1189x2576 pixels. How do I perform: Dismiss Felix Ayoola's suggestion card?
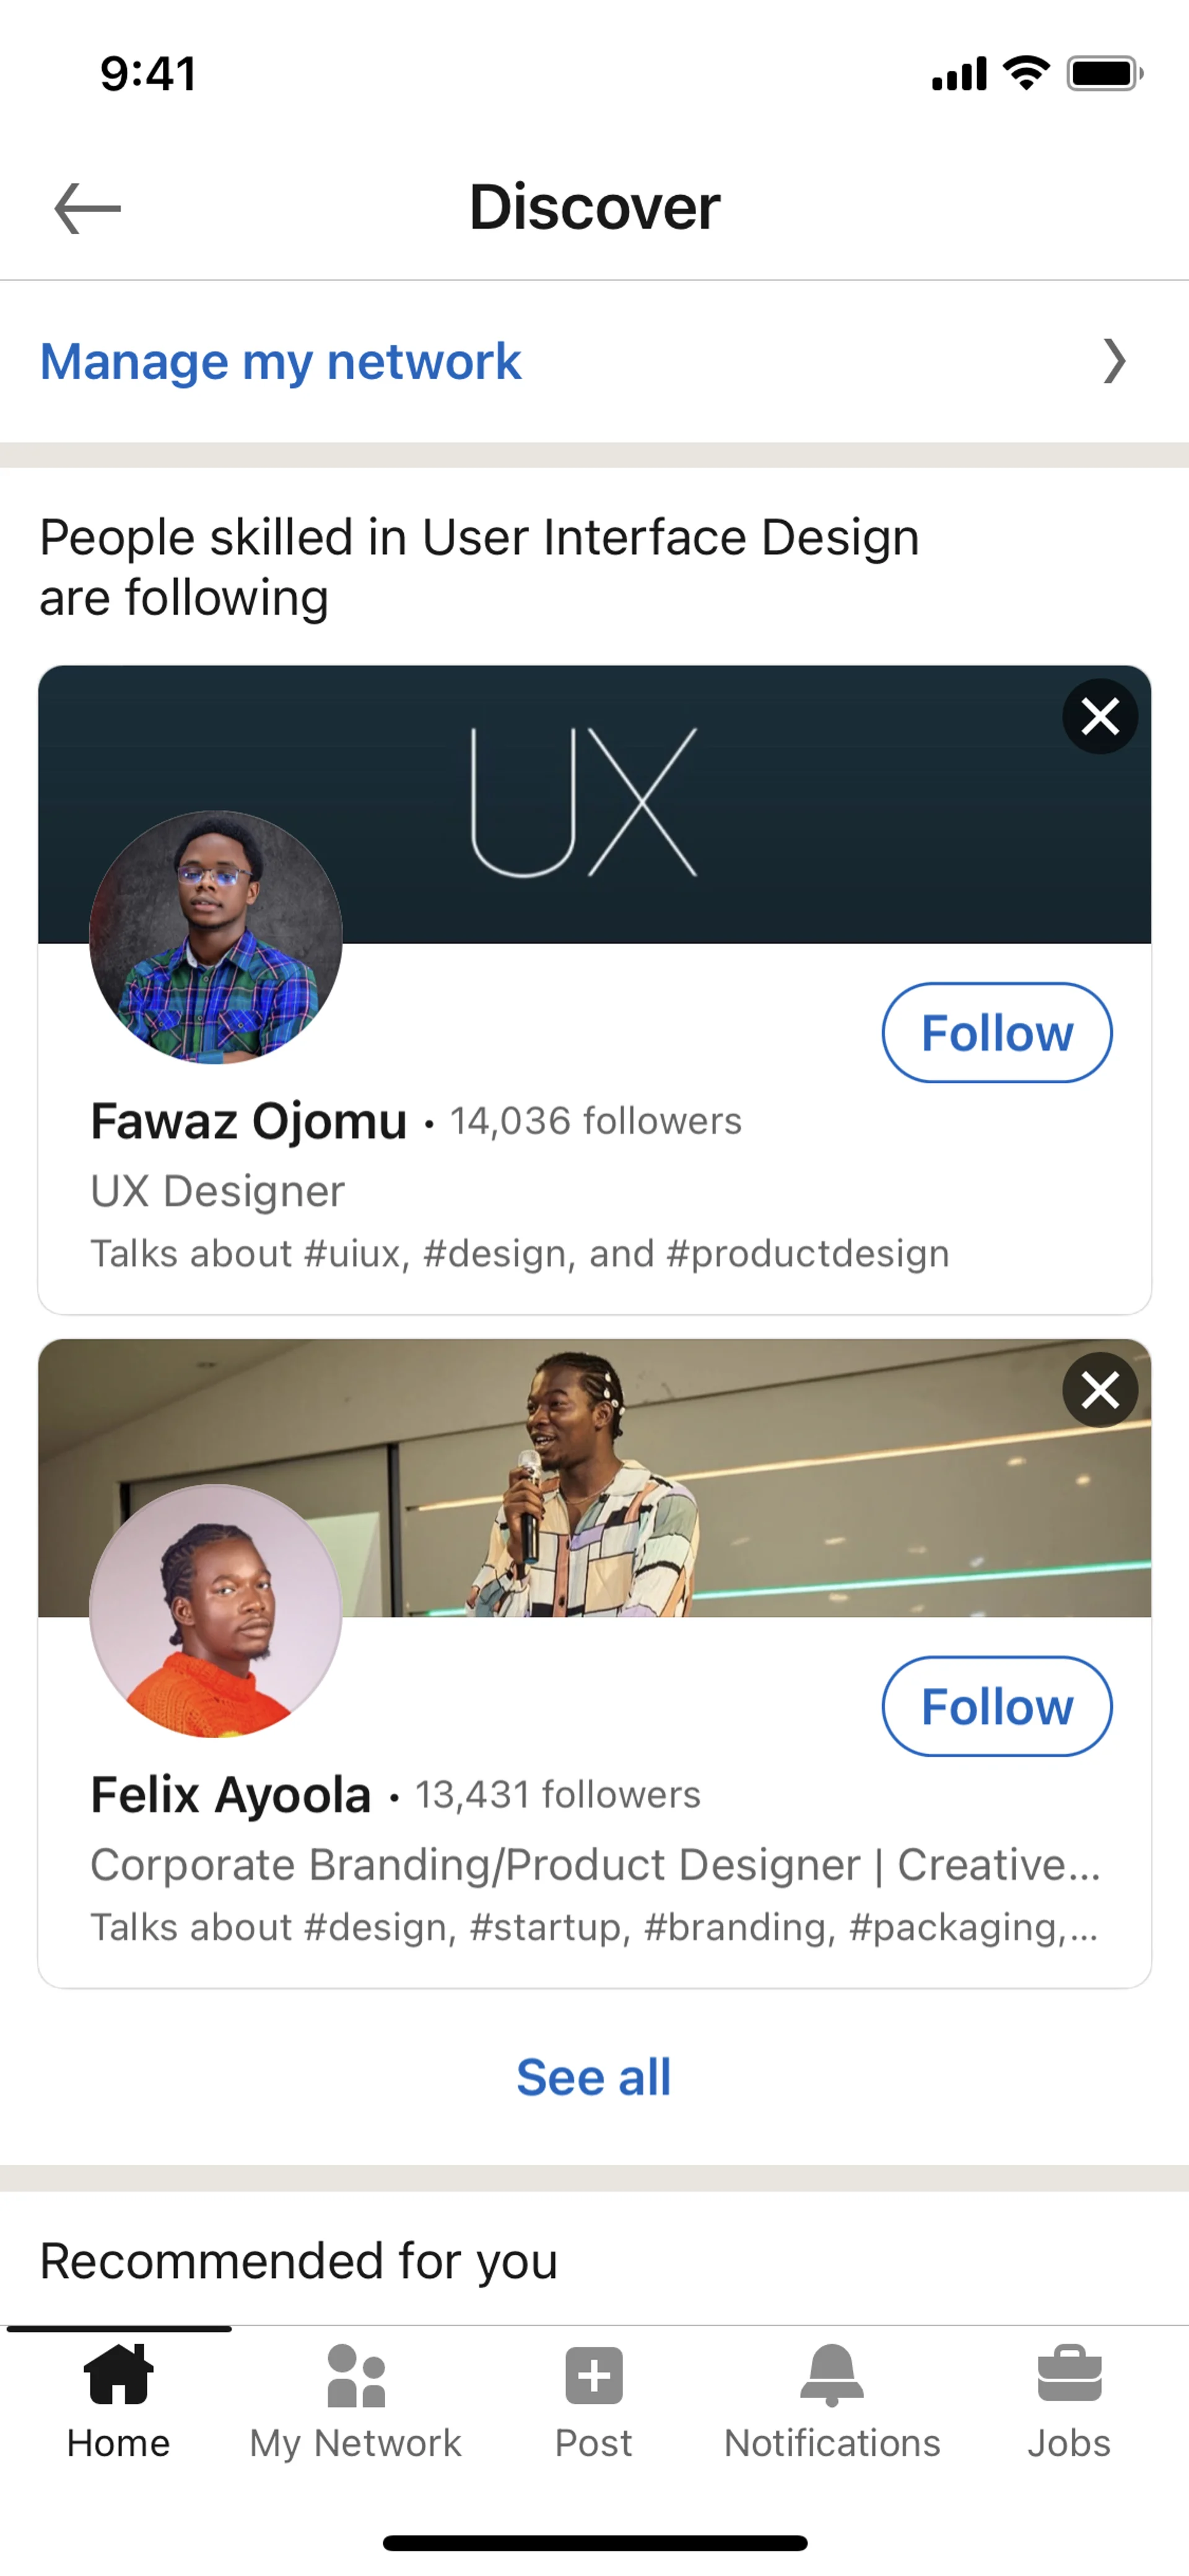[x=1099, y=1389]
